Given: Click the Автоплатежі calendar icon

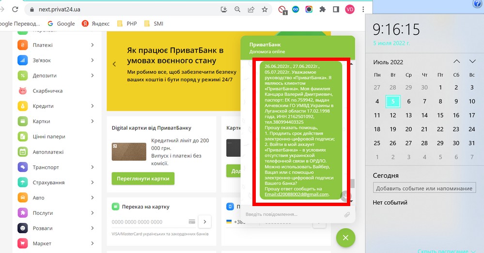Looking at the screenshot, I should point(23,152).
